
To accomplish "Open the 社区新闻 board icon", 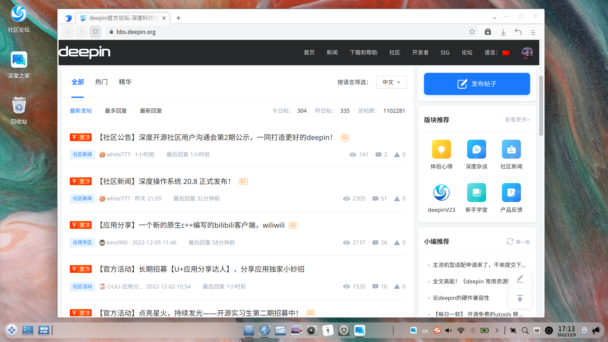I will click(511, 149).
